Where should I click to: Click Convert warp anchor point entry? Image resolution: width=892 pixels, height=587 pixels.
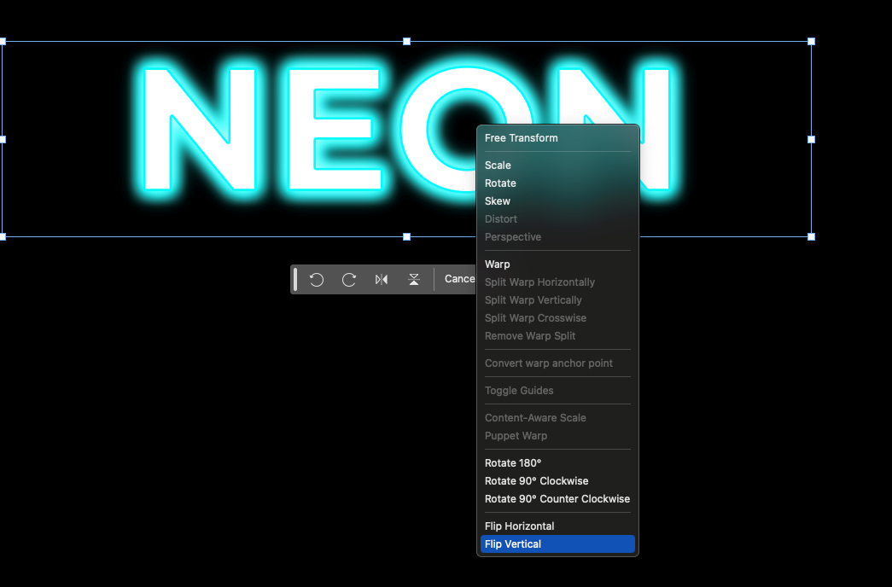tap(557, 363)
